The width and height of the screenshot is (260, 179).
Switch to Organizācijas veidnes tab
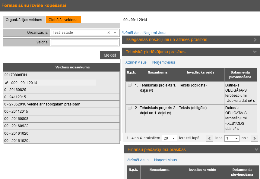24,20
